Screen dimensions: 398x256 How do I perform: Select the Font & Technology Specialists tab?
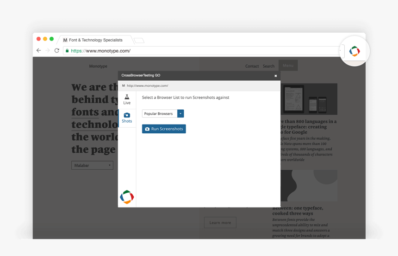pyautogui.click(x=96, y=40)
